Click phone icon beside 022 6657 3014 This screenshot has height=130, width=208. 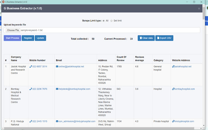(31, 67)
